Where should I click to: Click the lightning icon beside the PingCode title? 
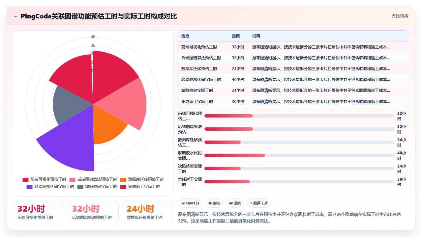[x=15, y=16]
